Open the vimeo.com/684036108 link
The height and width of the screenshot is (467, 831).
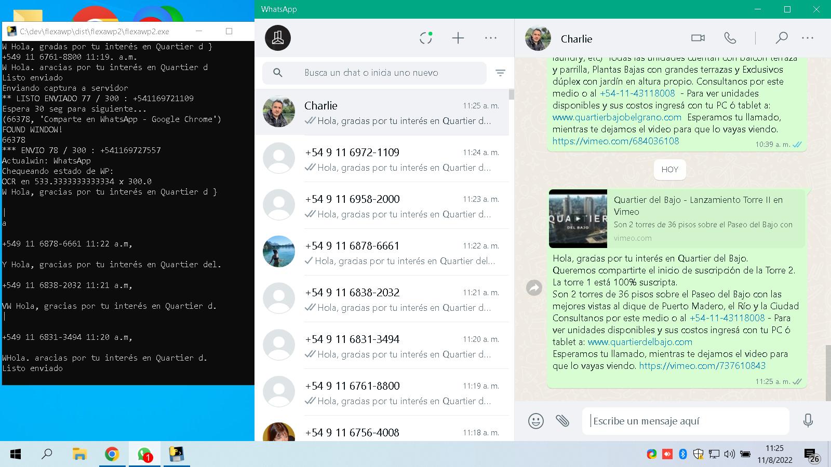pyautogui.click(x=615, y=141)
